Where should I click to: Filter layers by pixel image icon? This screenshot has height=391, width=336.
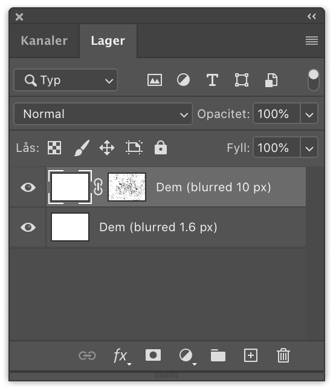(155, 80)
